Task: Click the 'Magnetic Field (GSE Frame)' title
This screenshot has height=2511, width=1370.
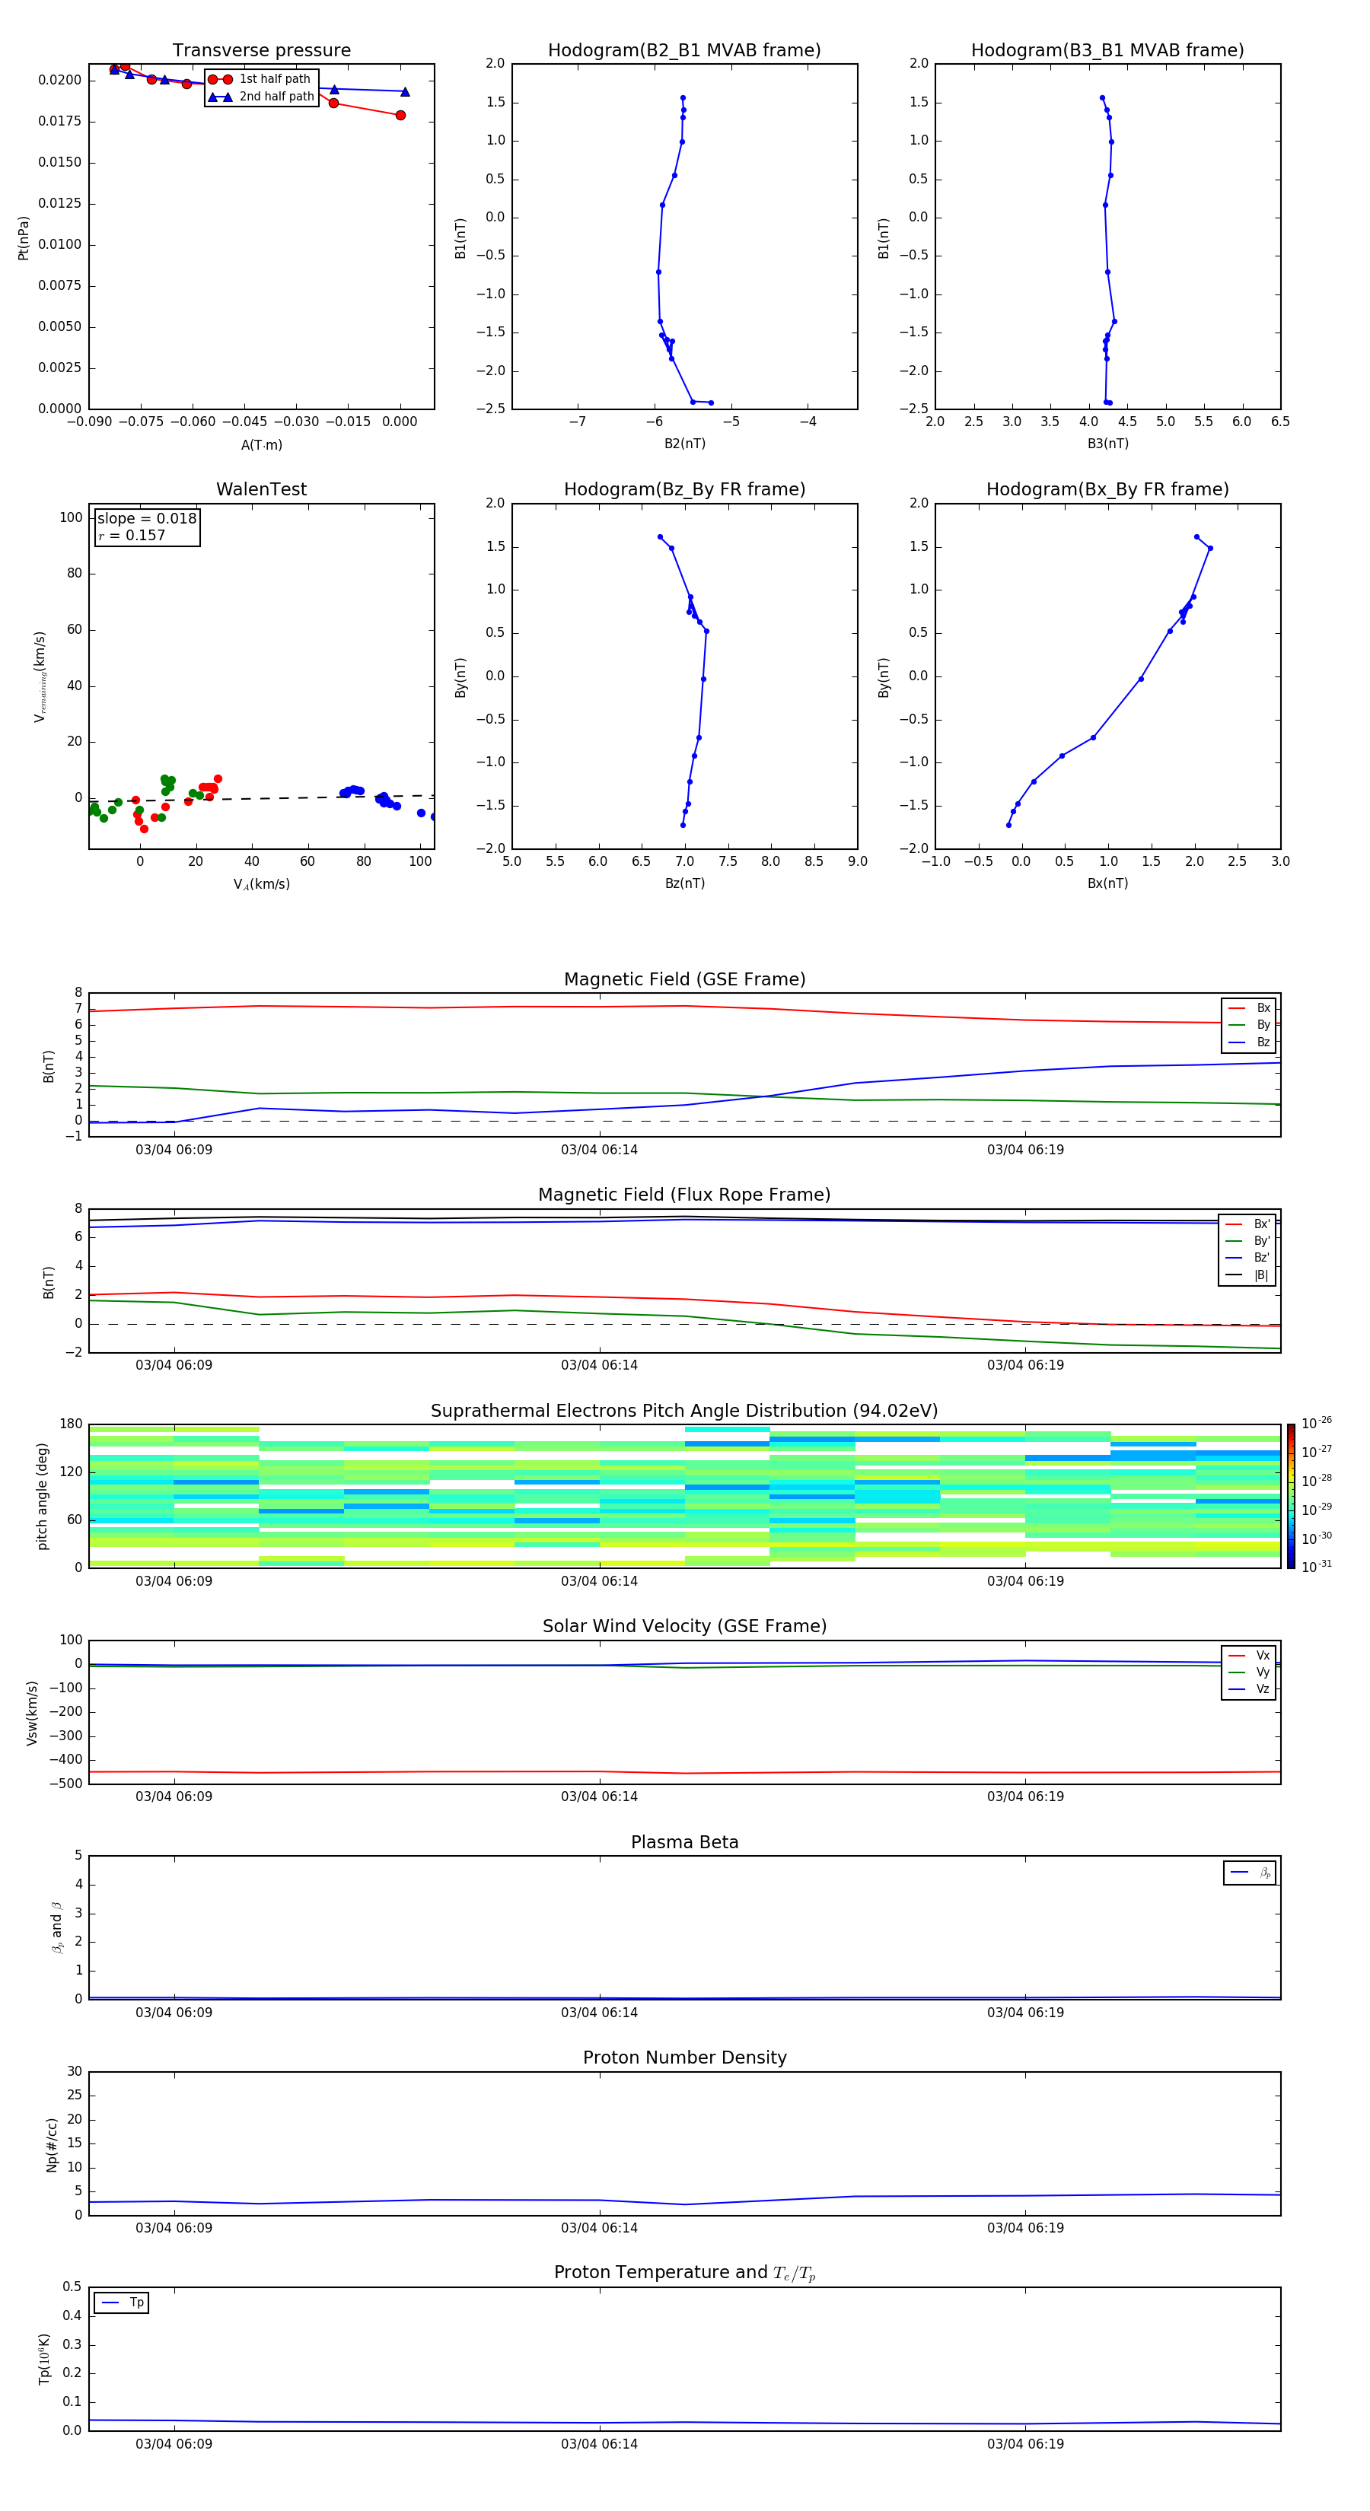Action: point(684,979)
